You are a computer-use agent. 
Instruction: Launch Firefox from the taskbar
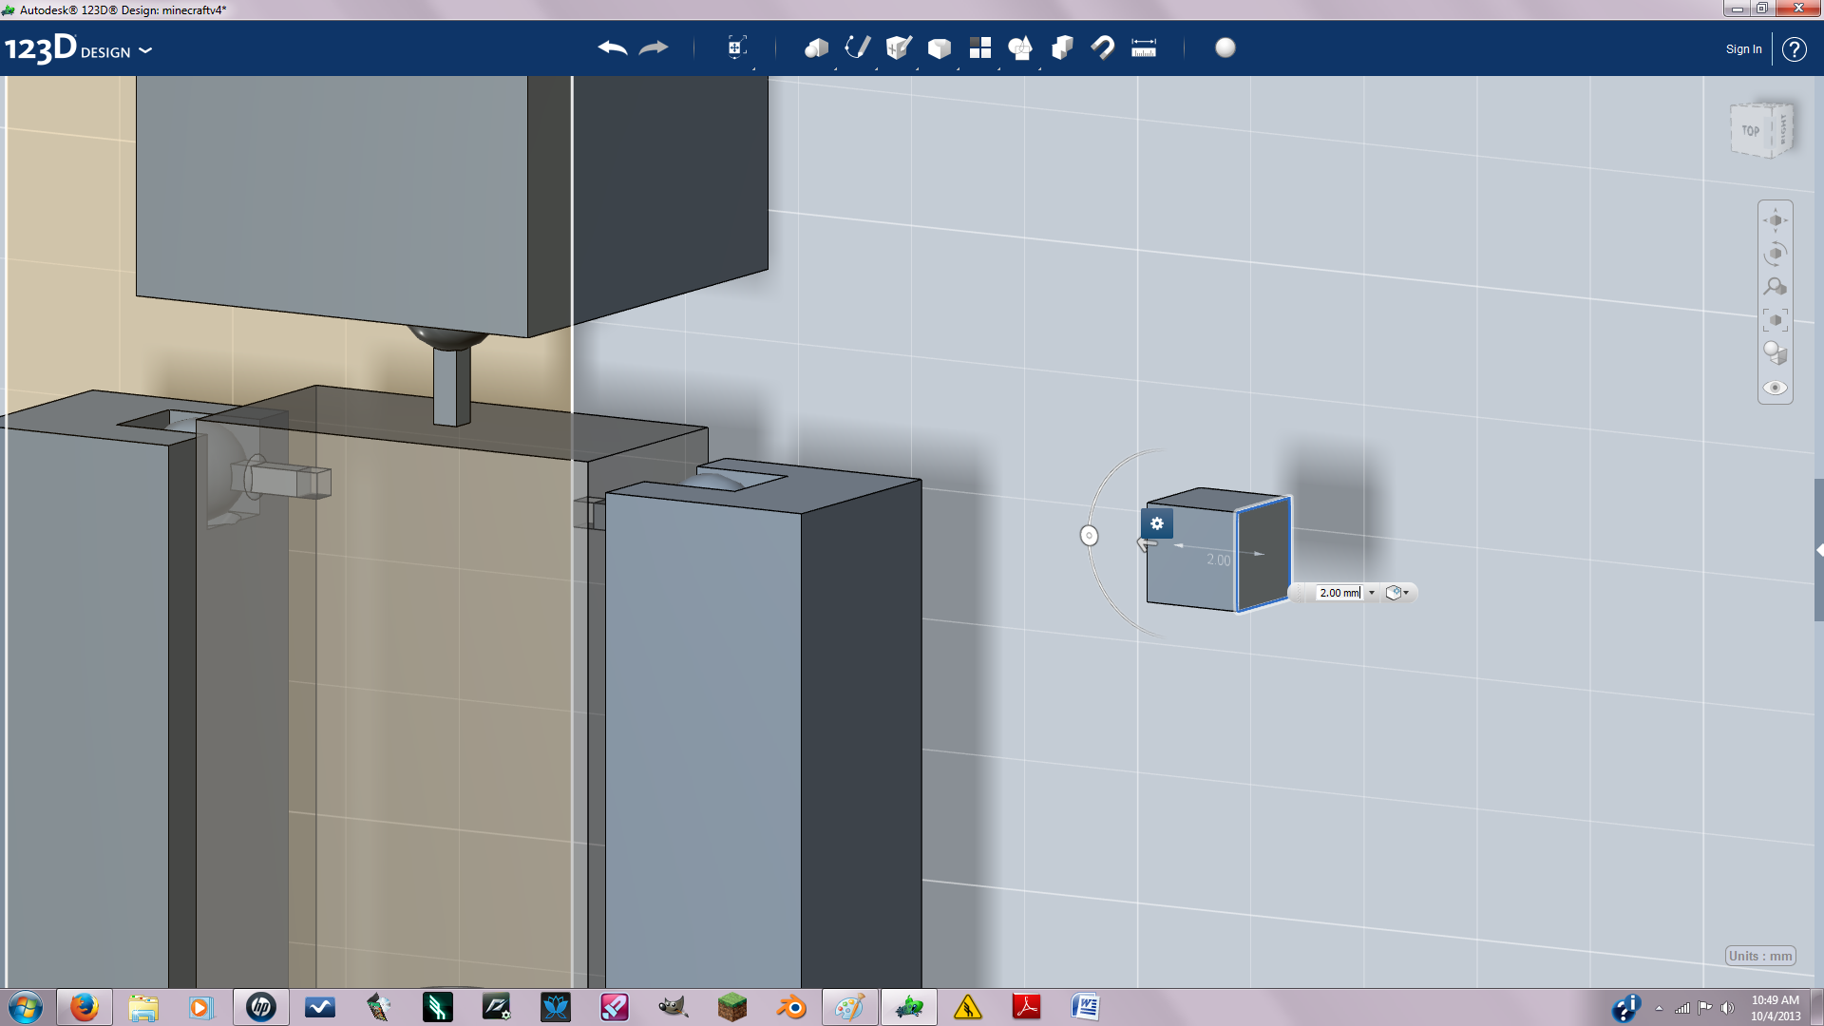click(84, 1007)
